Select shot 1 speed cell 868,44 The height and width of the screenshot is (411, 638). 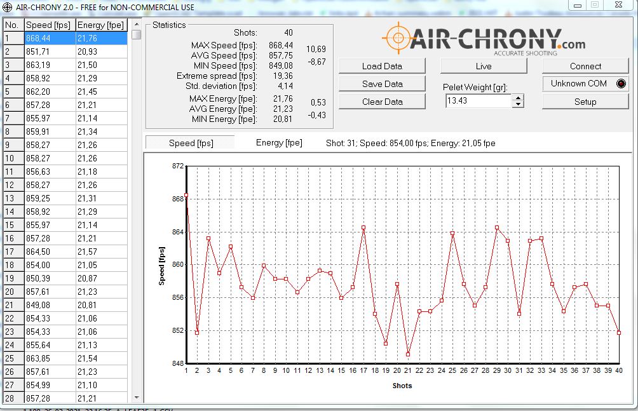pyautogui.click(x=50, y=38)
